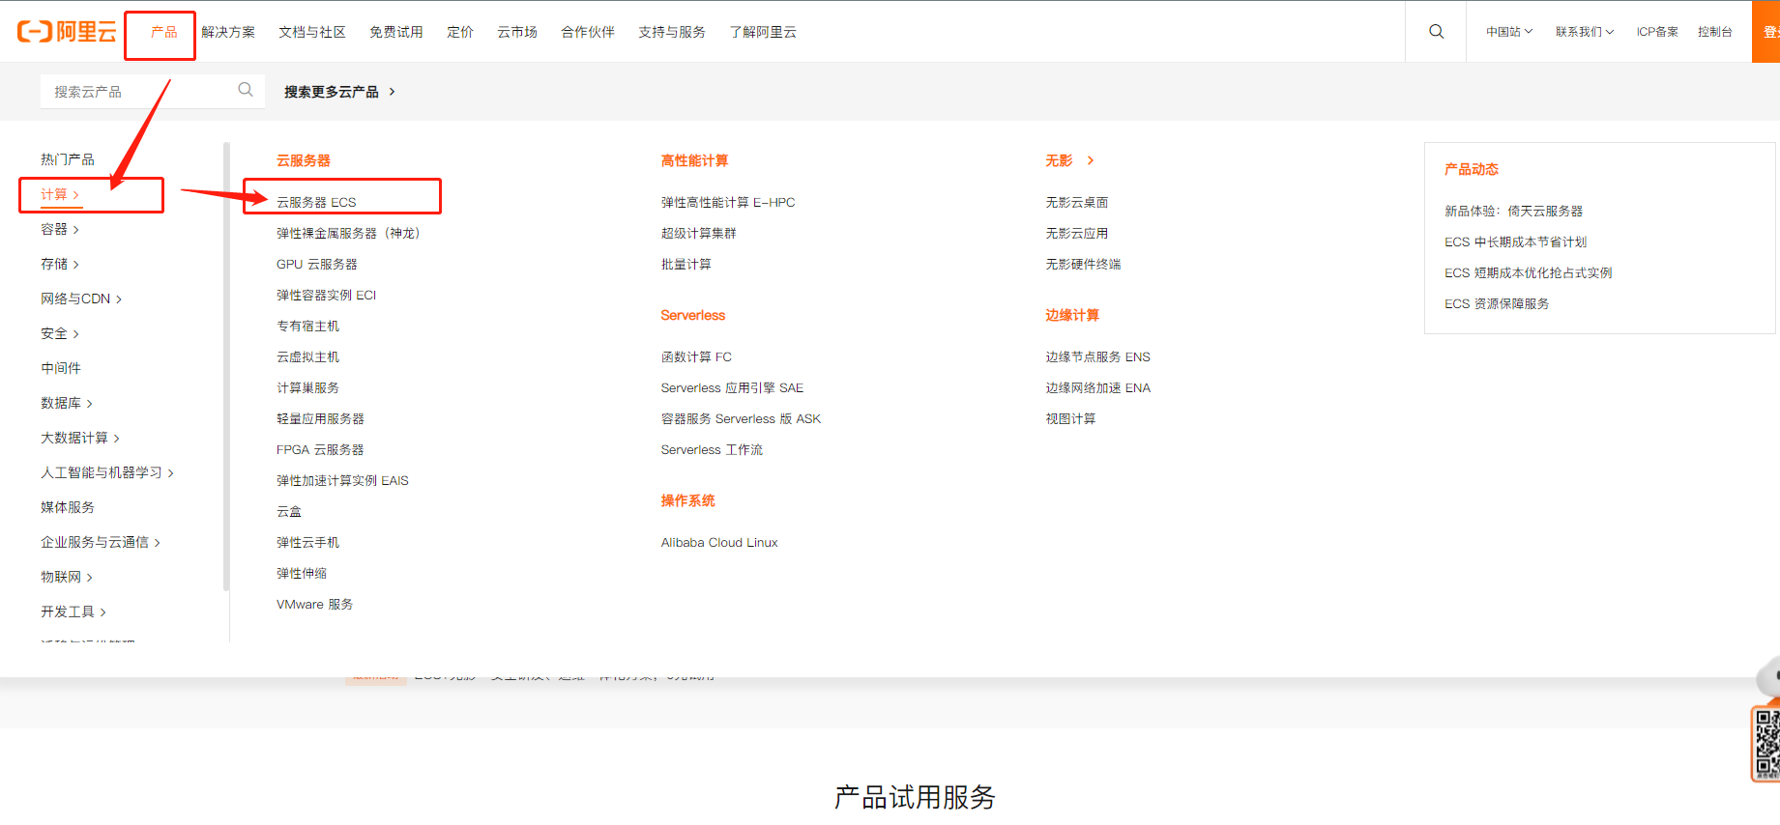The image size is (1780, 825).
Task: Open 新品体验：倚天云服务器 news link
Action: pyautogui.click(x=1514, y=211)
